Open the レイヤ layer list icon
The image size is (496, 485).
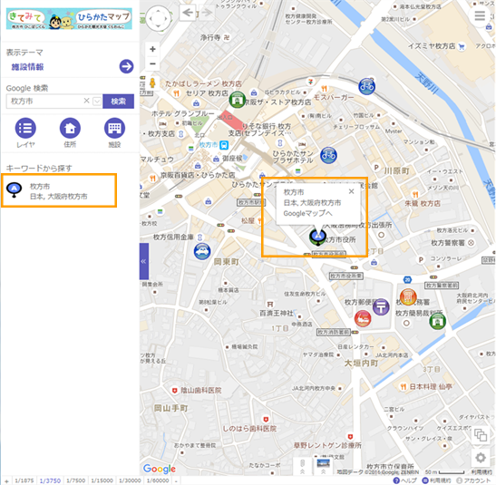25,128
